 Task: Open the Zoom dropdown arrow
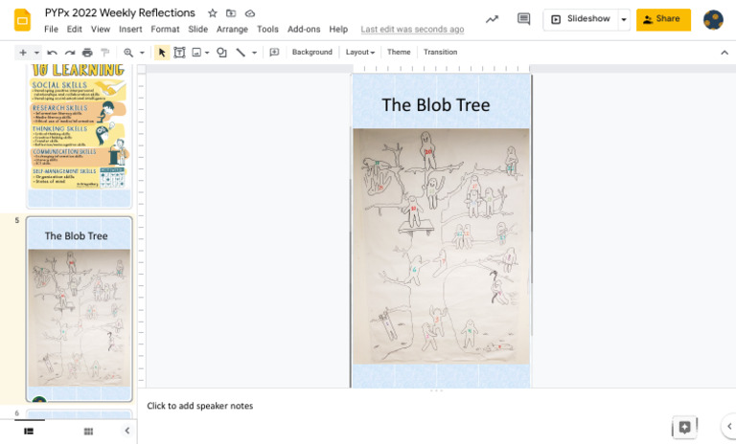pyautogui.click(x=142, y=53)
